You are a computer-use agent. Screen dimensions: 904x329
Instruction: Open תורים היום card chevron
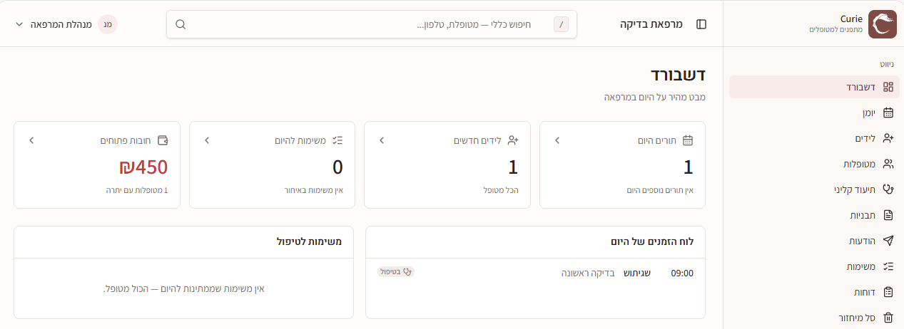pyautogui.click(x=557, y=140)
